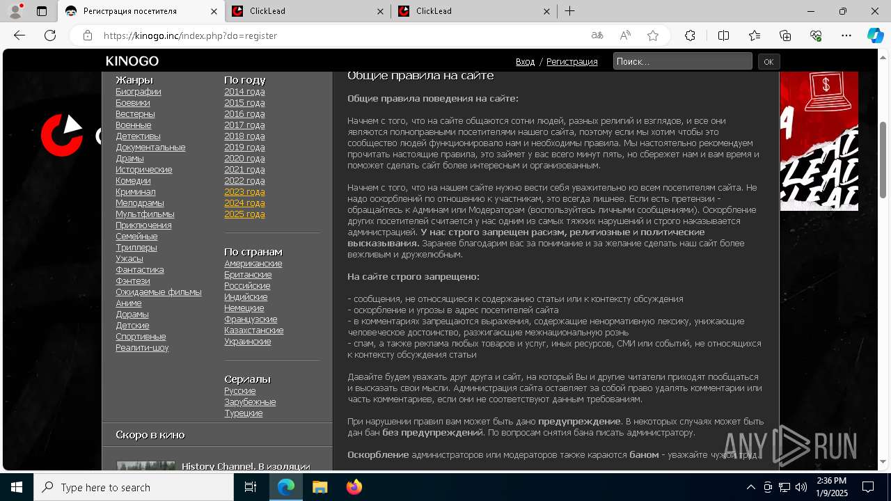The height and width of the screenshot is (501, 891).
Task: Open the Ожидаемые фильмы link
Action: click(159, 292)
